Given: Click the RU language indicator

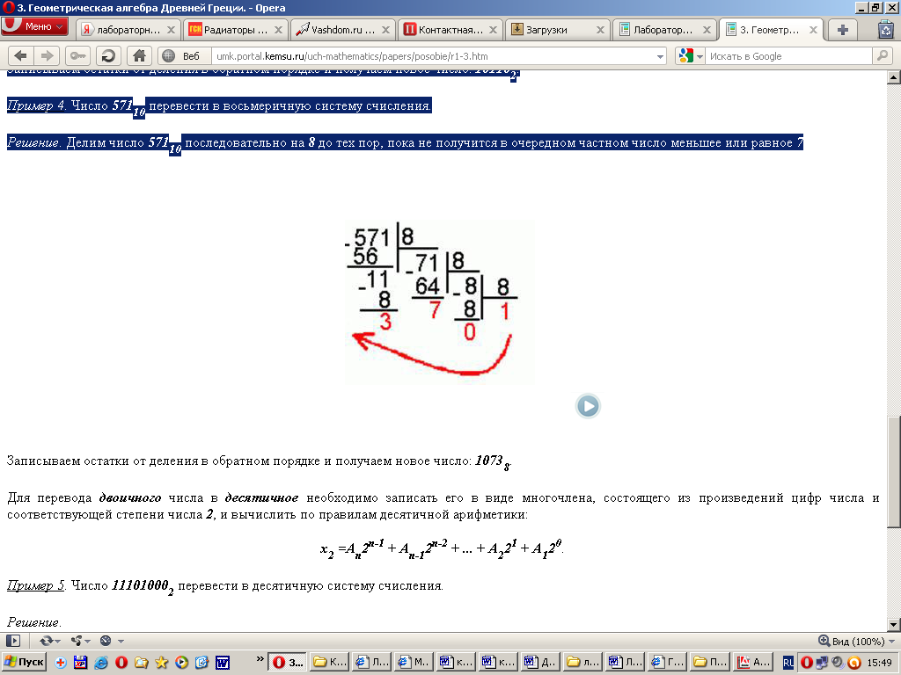Looking at the screenshot, I should 787,663.
